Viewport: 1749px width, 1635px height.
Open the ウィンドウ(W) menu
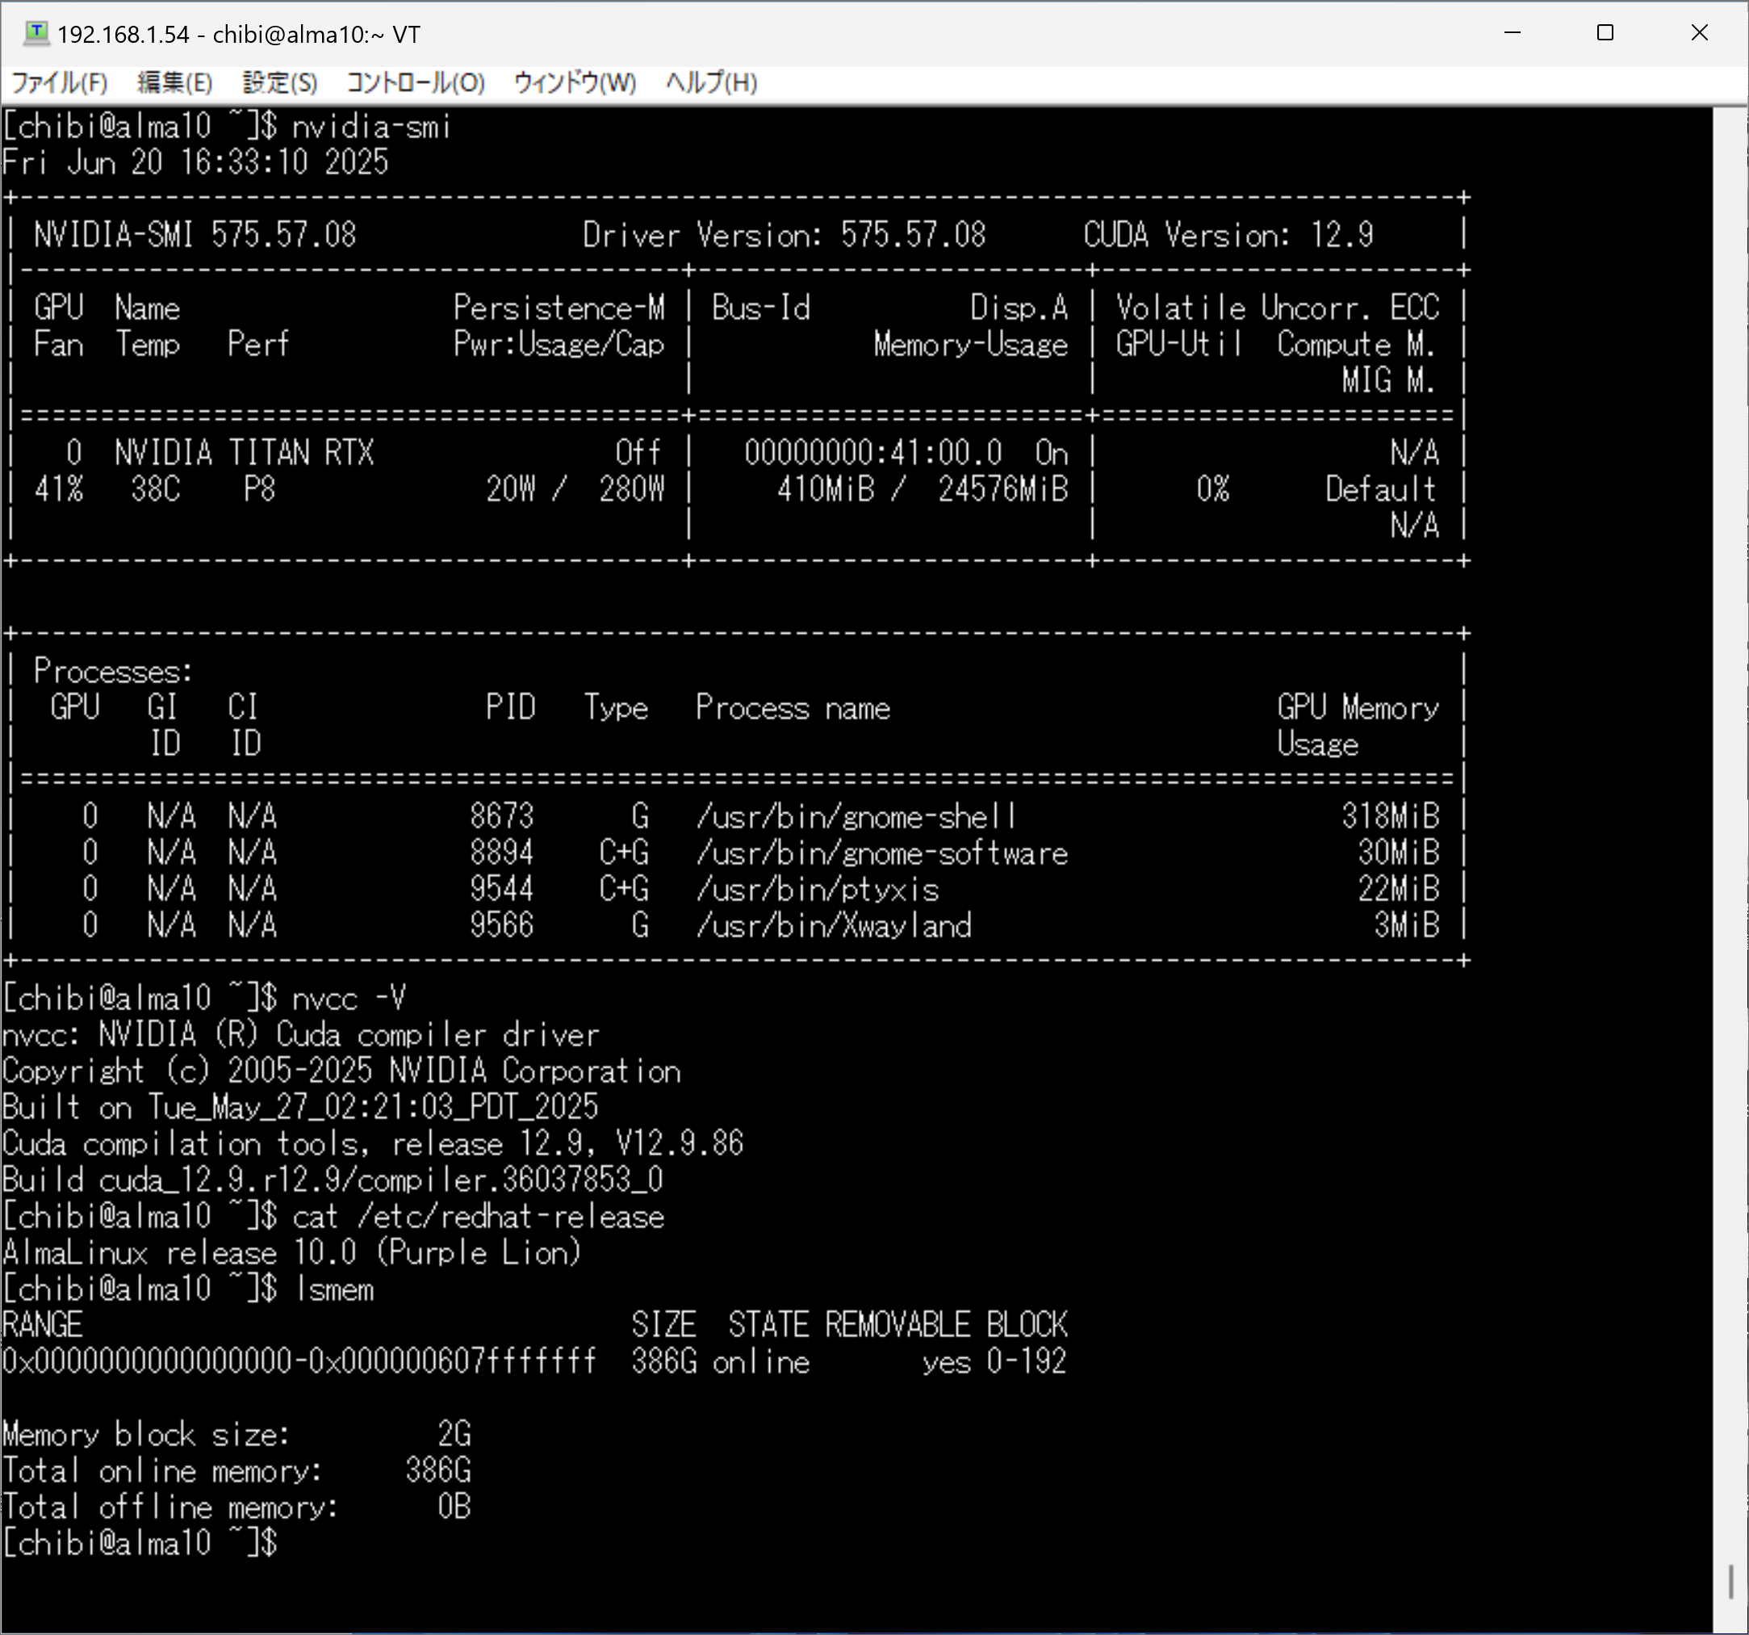coord(574,82)
